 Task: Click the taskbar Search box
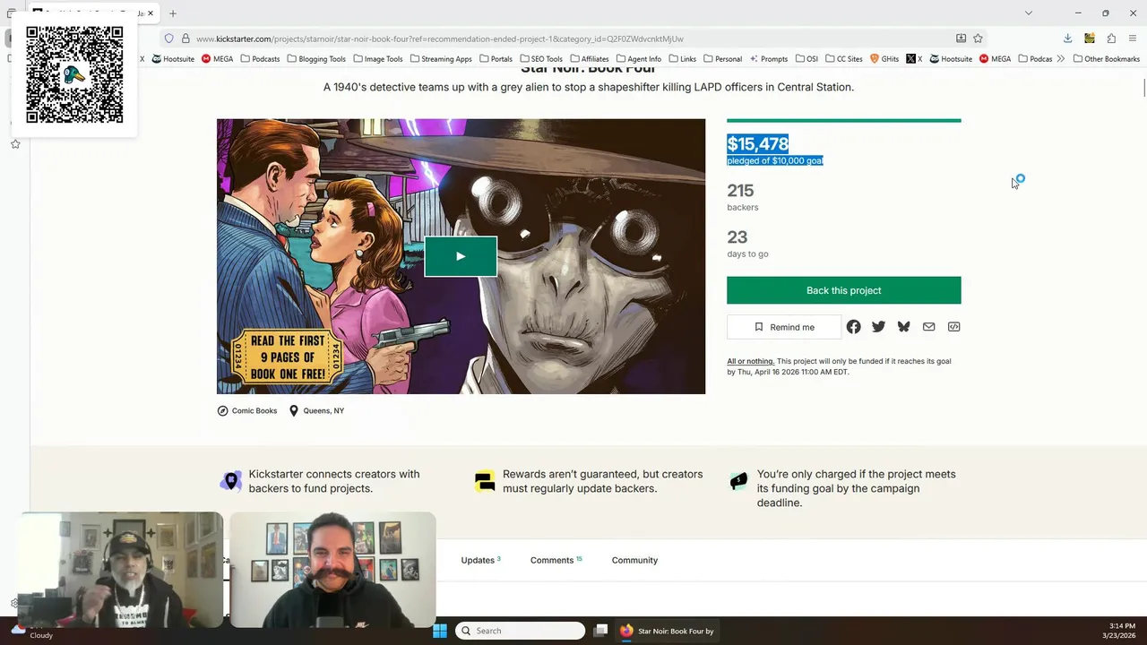[x=521, y=631]
